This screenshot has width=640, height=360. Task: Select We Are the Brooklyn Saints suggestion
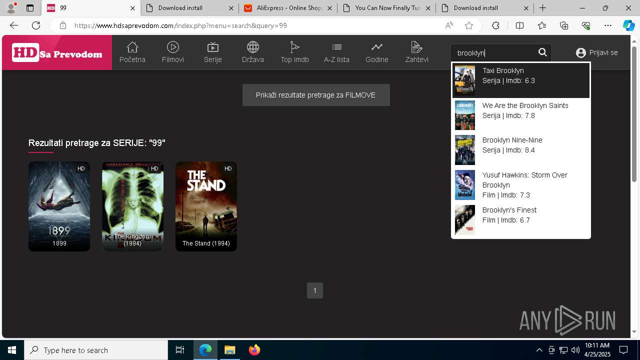[521, 115]
